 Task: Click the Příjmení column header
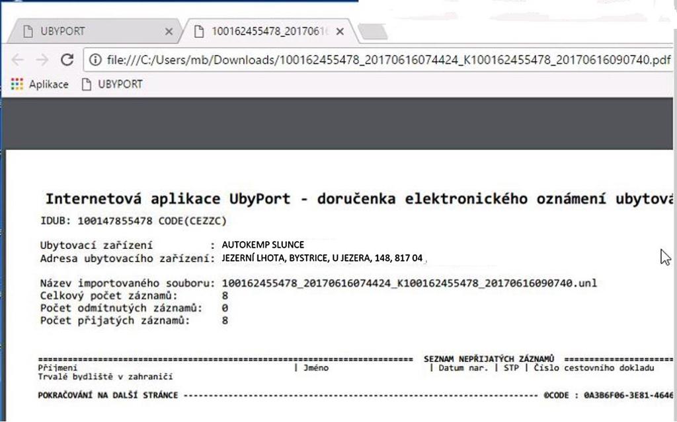58,368
